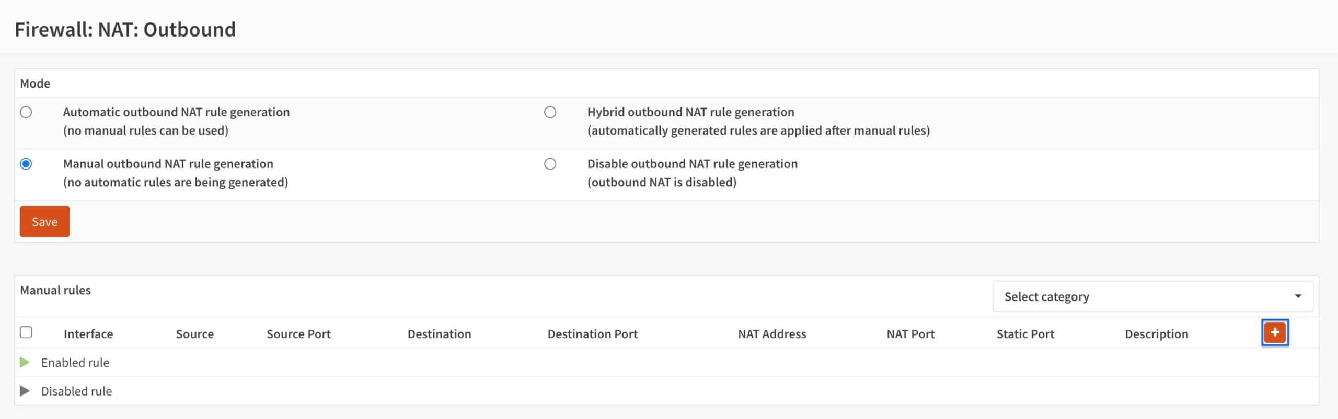Screen dimensions: 1338x419
Task: Select Manual outbound NAT rule generation radio
Action: (26, 164)
